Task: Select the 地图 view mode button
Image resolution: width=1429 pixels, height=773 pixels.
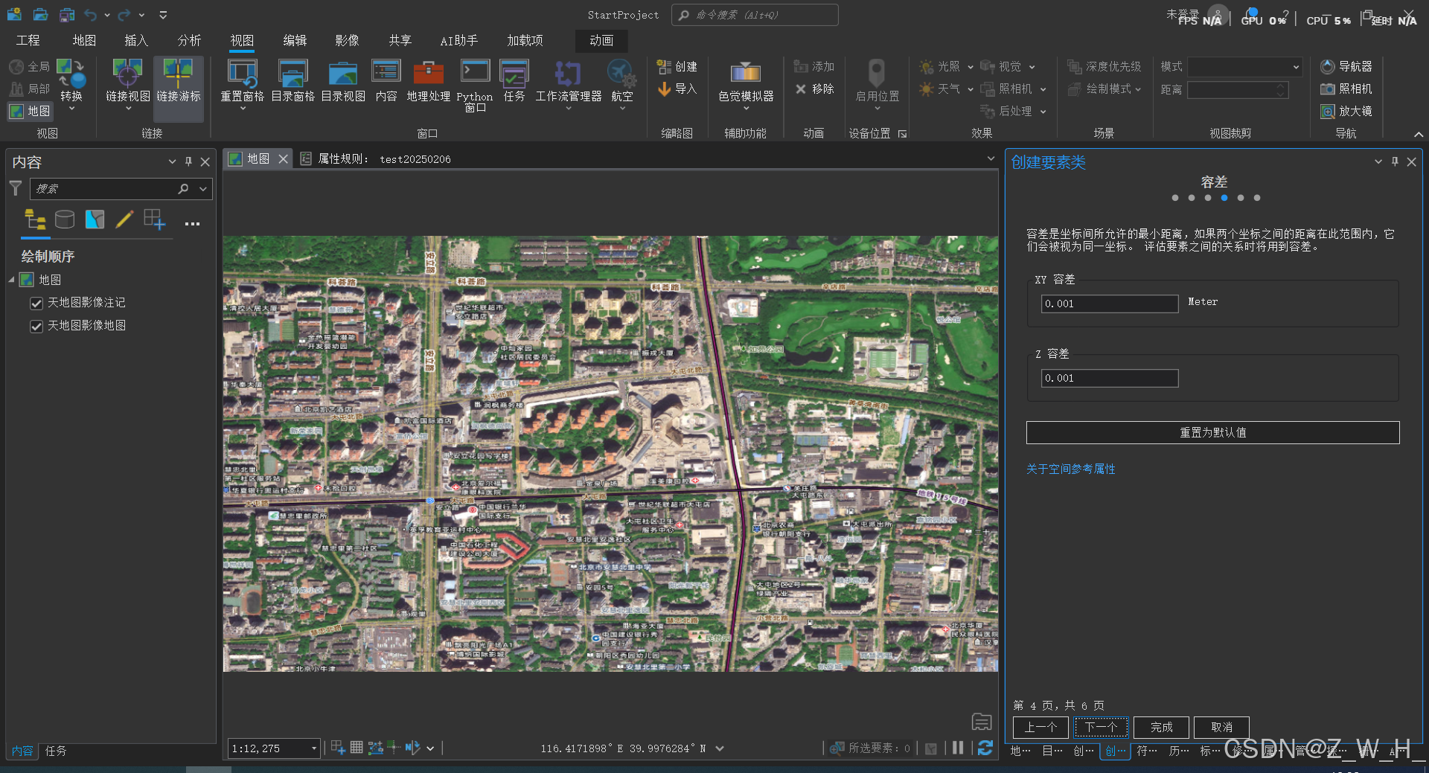Action: click(x=31, y=111)
